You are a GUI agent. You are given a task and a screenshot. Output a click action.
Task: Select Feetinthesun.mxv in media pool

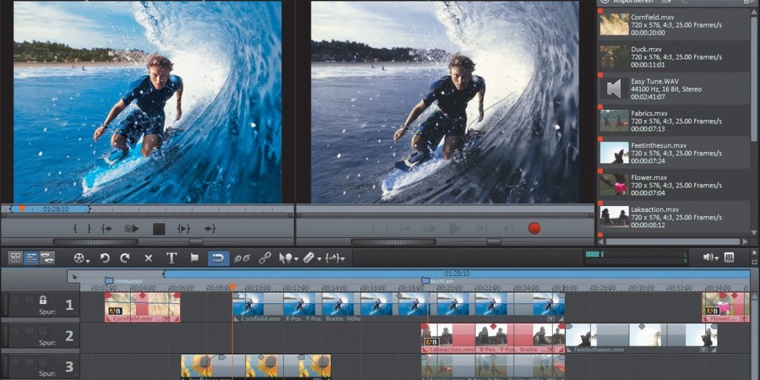tap(674, 153)
